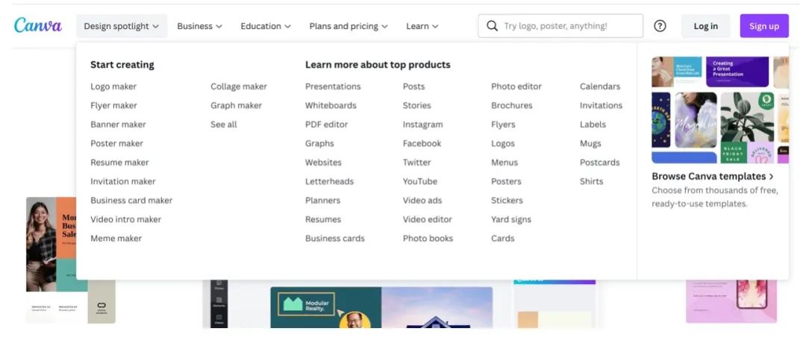Viewport: 806px width, 343px height.
Task: Open the help question mark icon
Action: pyautogui.click(x=660, y=26)
